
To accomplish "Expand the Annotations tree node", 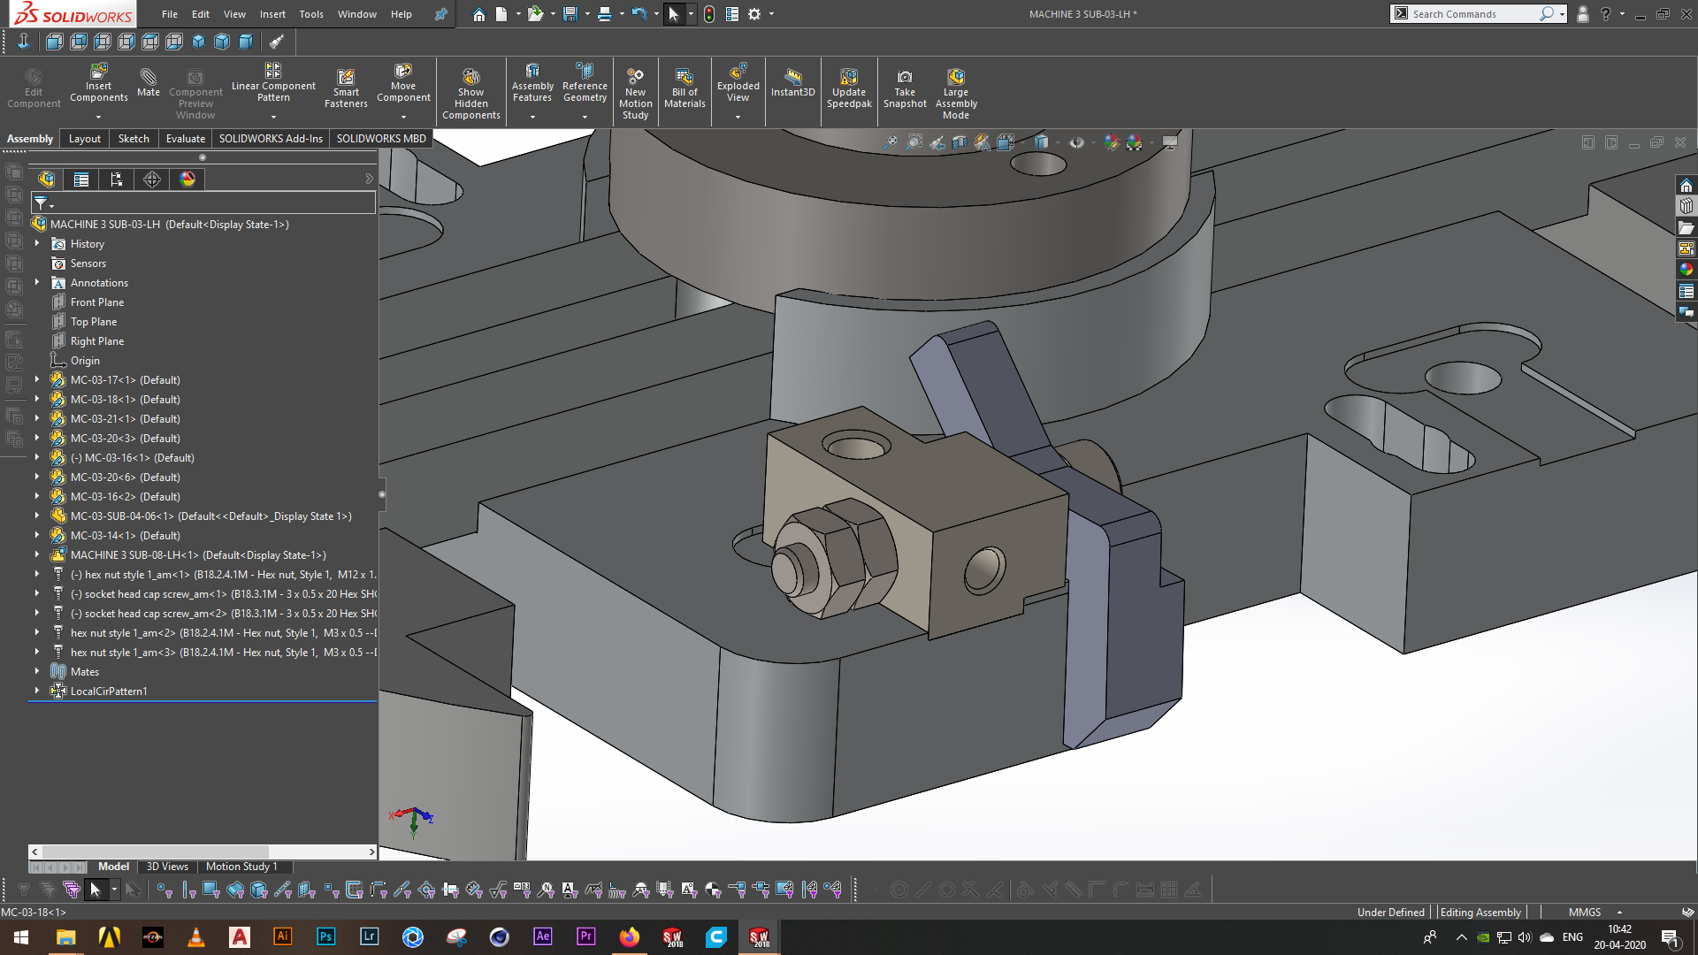I will click(x=37, y=282).
